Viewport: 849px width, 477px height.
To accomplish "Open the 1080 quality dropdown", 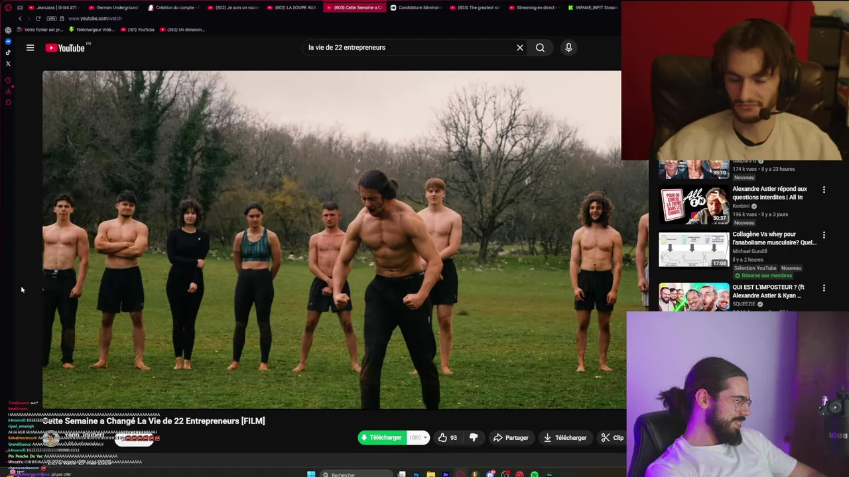I will [x=418, y=437].
